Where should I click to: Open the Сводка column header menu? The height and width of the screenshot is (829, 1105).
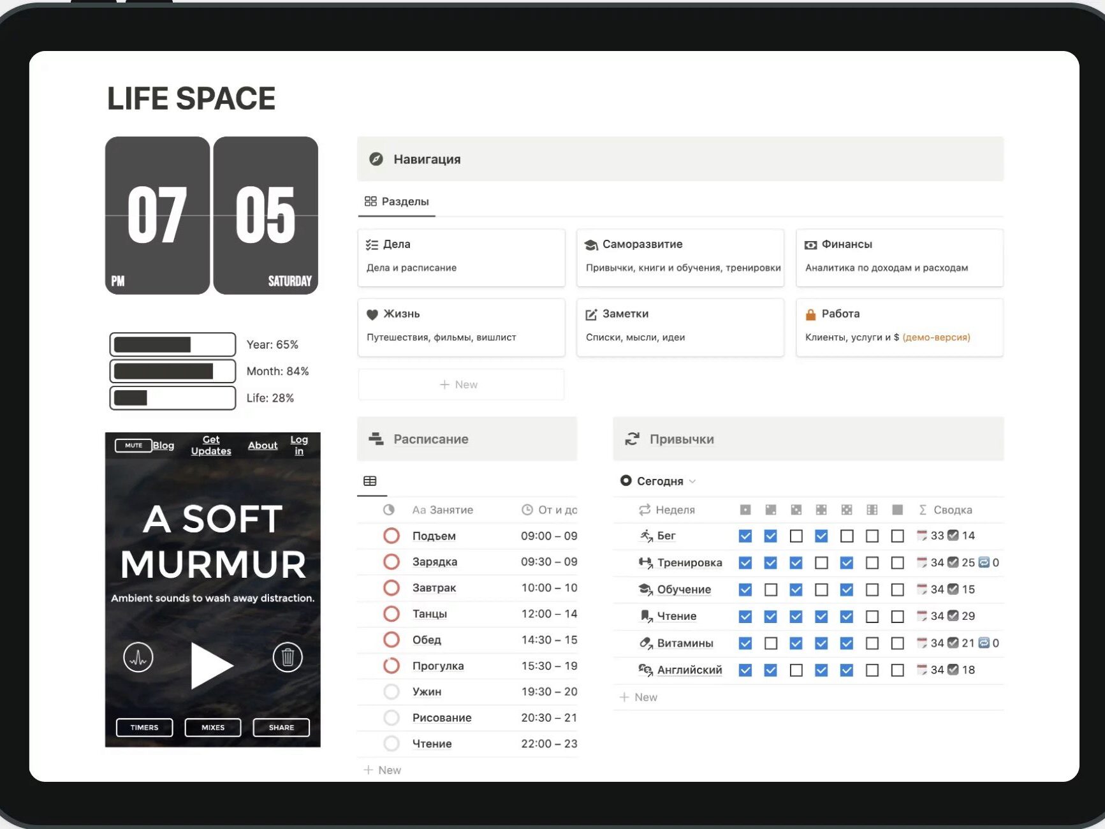tap(952, 510)
